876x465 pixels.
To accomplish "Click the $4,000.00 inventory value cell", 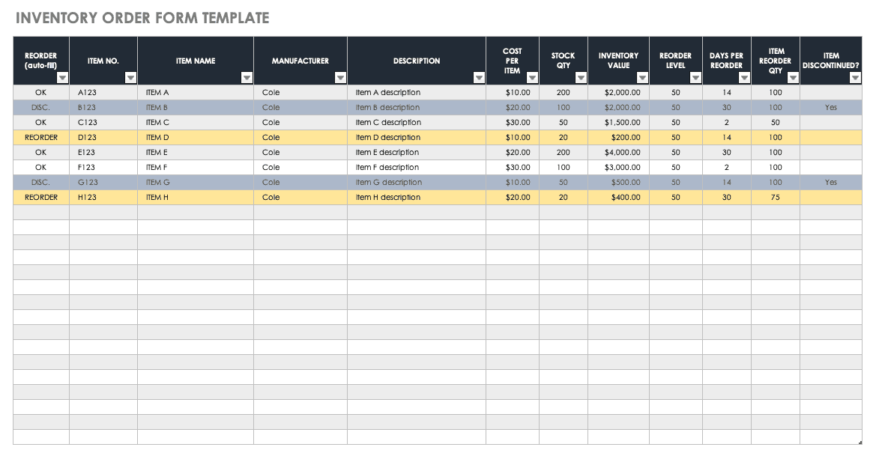I will [x=618, y=153].
